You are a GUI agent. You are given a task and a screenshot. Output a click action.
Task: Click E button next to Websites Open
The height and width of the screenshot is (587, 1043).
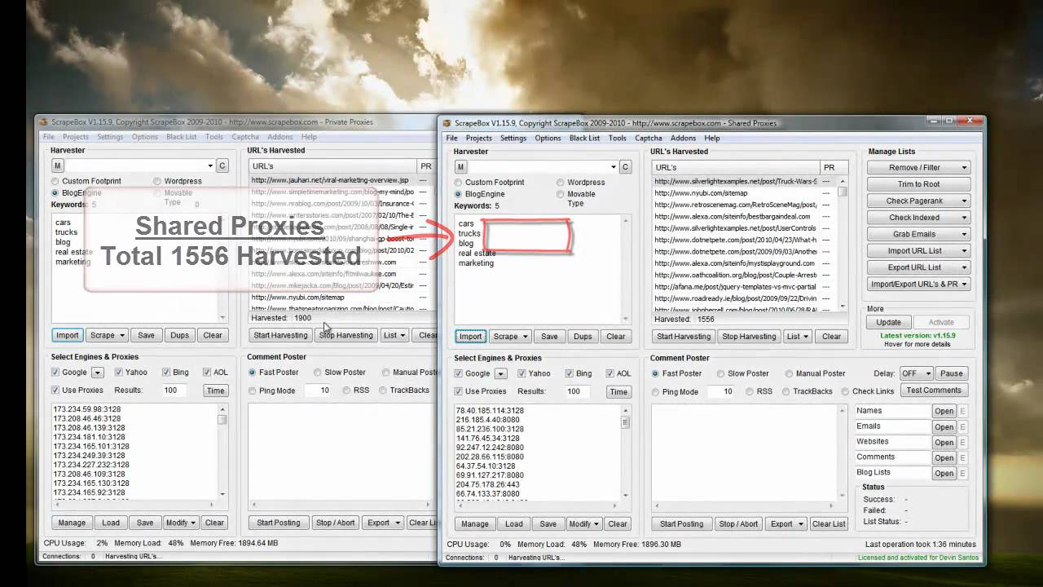(962, 443)
